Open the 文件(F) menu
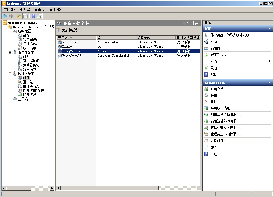The width and height of the screenshot is (274, 197). click(x=9, y=10)
